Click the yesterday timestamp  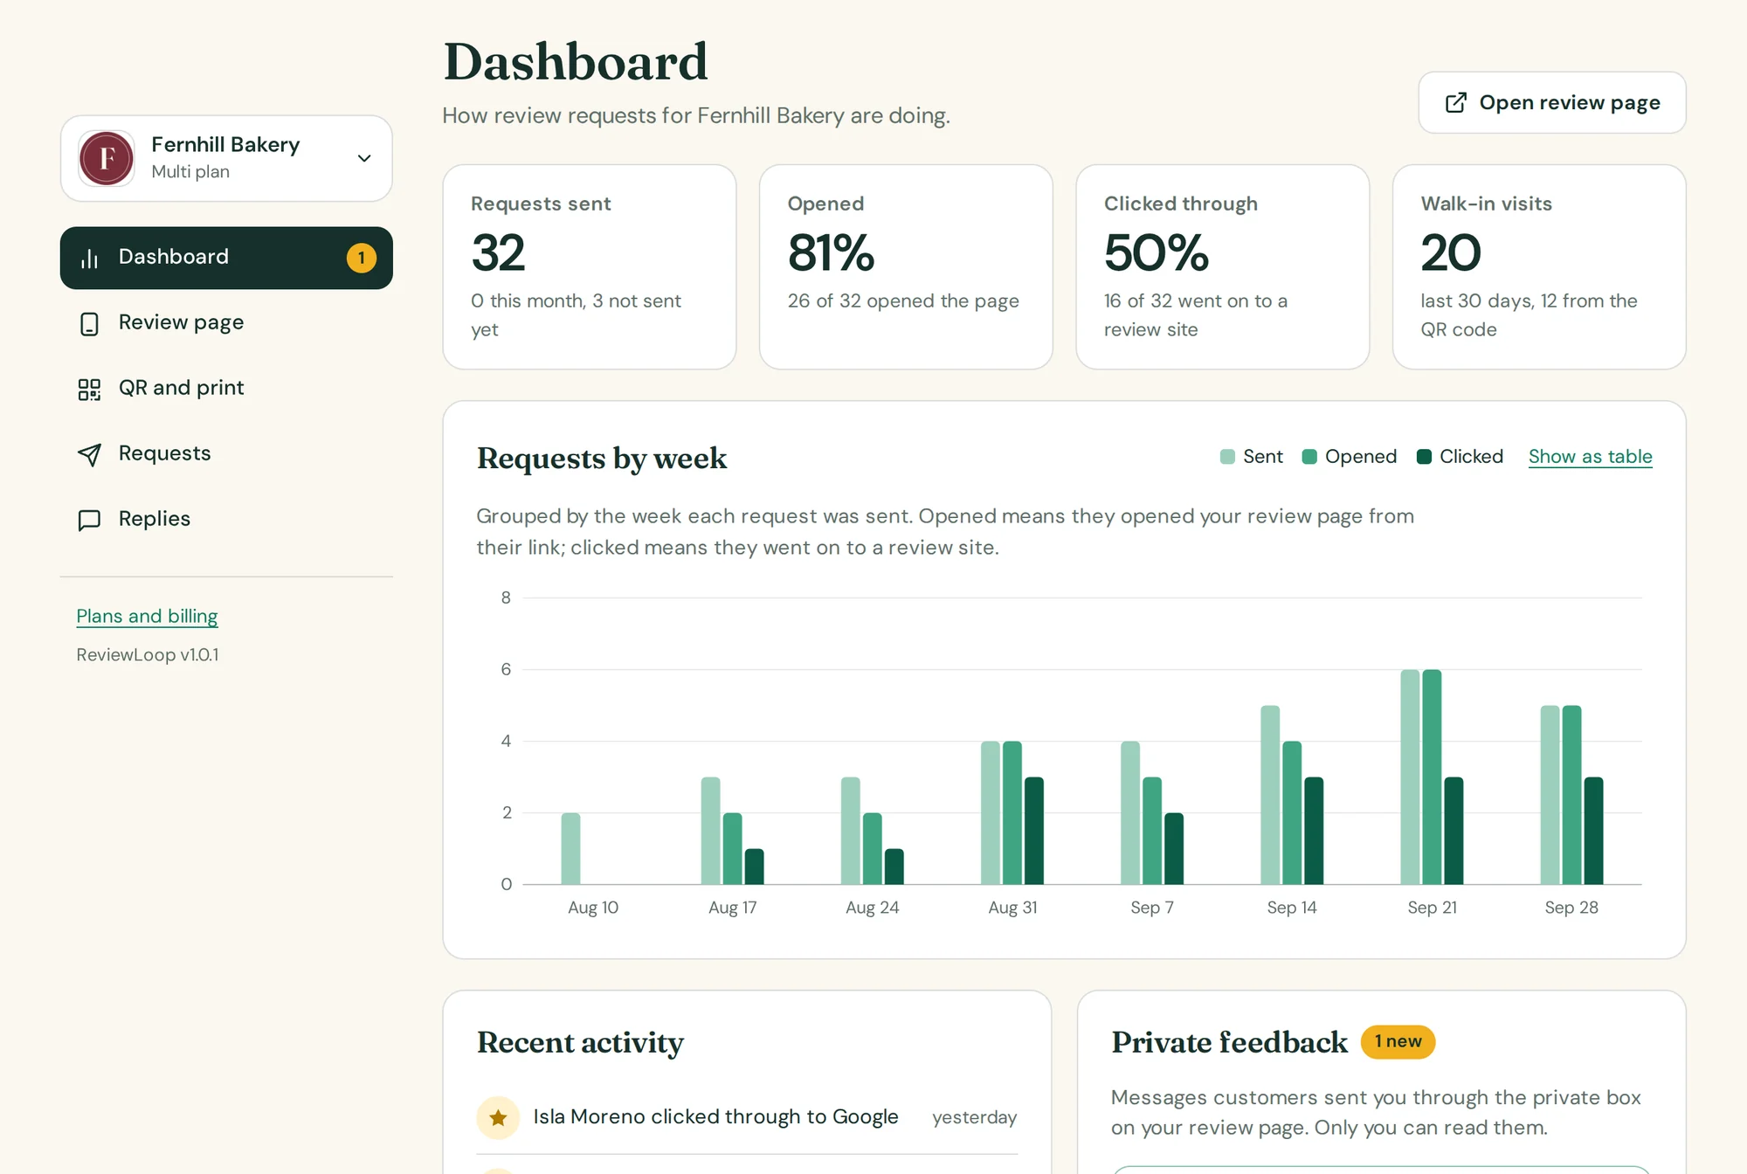point(974,1118)
